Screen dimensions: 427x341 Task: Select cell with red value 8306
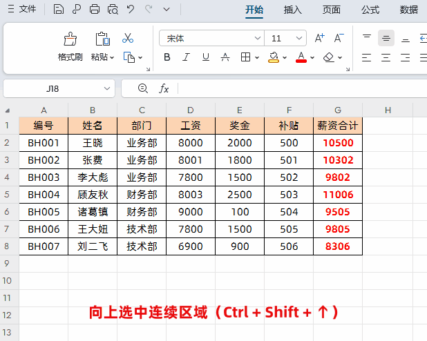(338, 246)
